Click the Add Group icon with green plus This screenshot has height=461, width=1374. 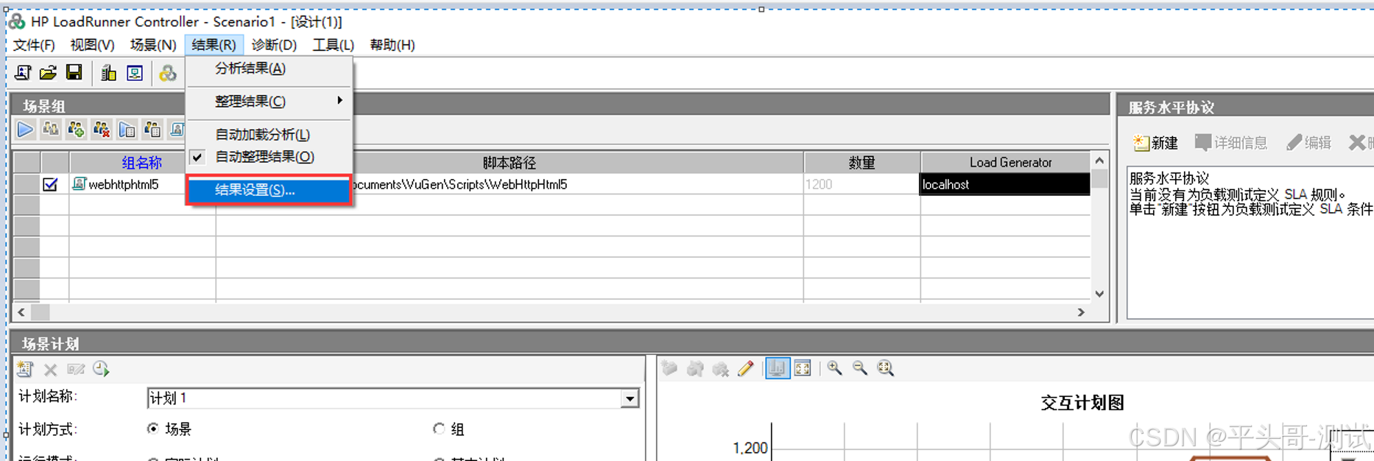coord(76,130)
